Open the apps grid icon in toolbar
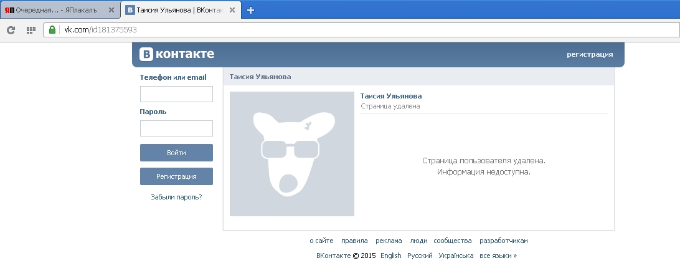This screenshot has height=268, width=680. [x=31, y=30]
